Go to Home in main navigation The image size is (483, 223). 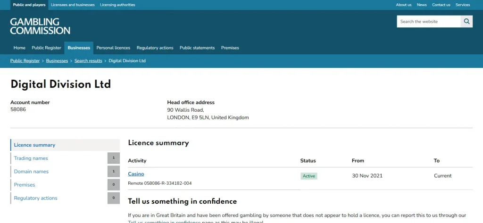click(19, 48)
